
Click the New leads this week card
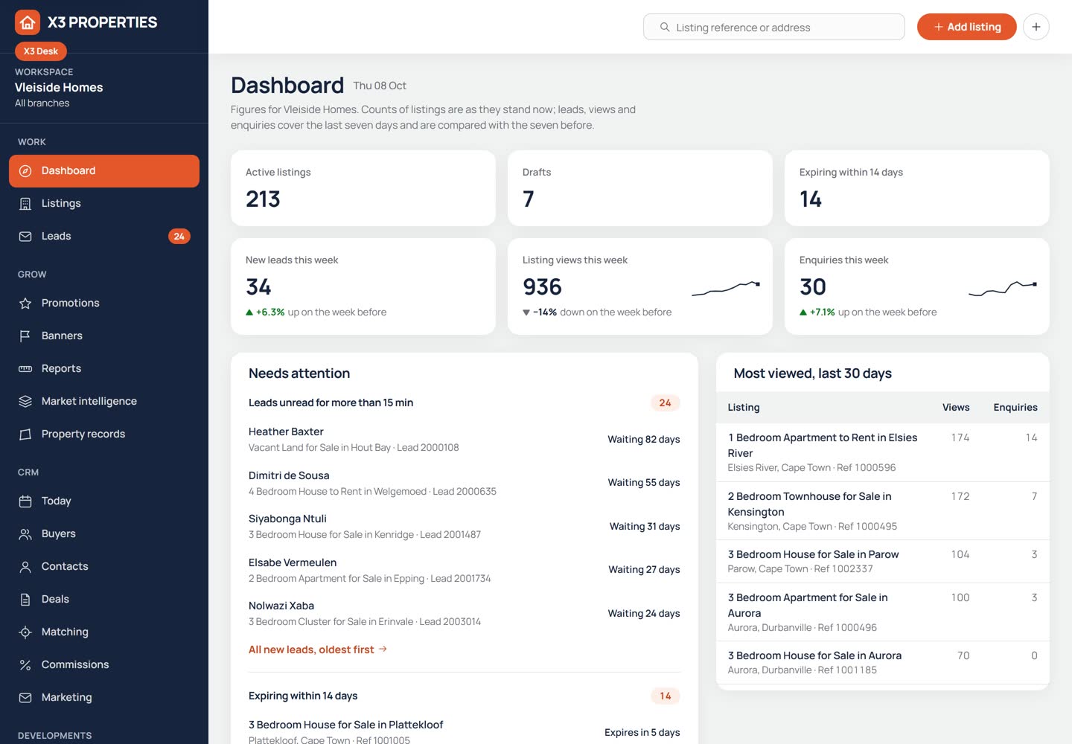[x=363, y=286]
